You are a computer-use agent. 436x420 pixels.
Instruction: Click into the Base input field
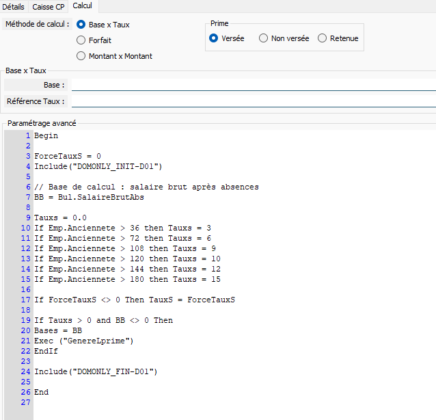pos(254,85)
